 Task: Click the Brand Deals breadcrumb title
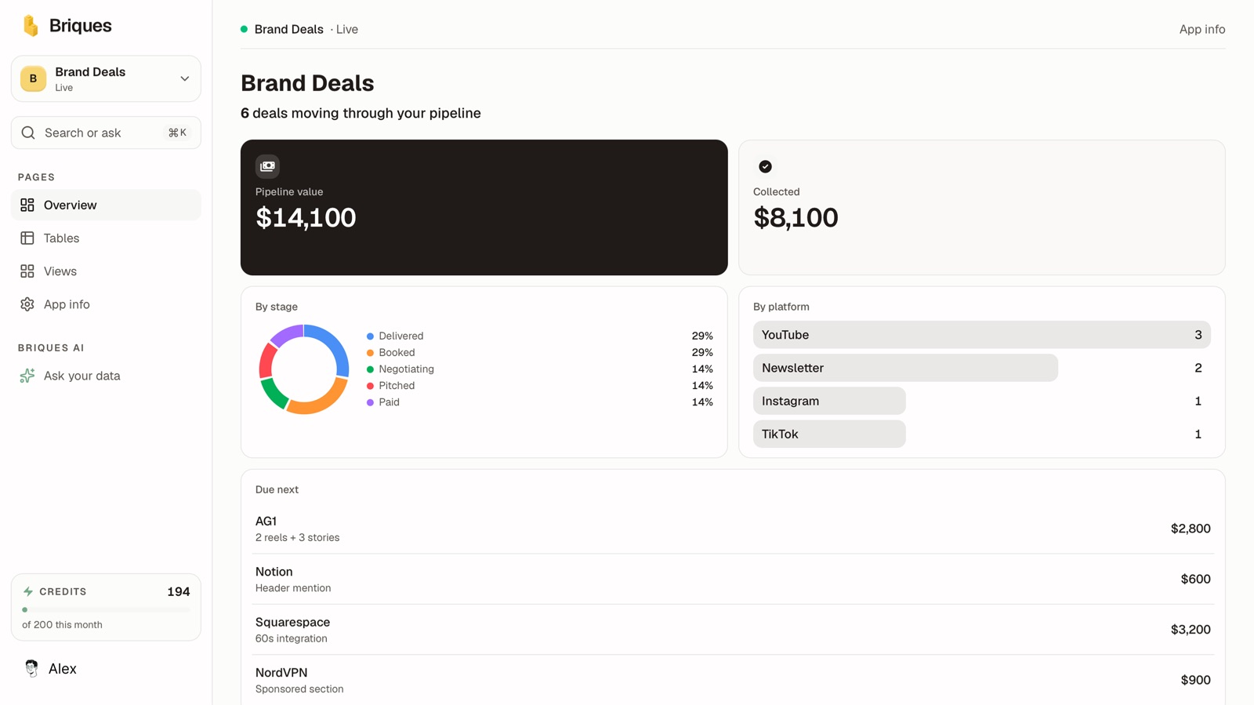[289, 29]
